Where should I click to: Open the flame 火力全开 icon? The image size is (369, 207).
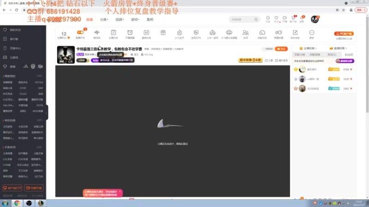[179, 33]
